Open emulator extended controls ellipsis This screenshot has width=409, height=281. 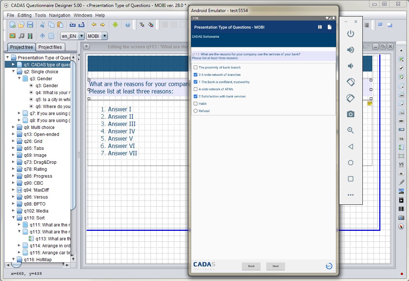tap(351, 195)
